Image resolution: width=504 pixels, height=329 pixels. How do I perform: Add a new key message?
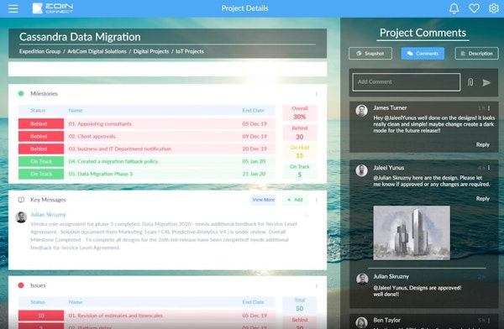[x=295, y=200]
